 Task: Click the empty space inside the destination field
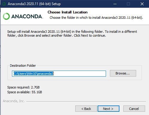pyautogui.click(x=80, y=74)
